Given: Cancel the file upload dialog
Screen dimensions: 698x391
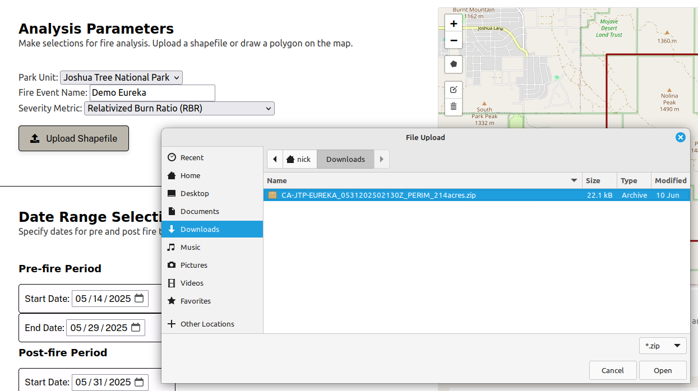Looking at the screenshot, I should pos(613,370).
